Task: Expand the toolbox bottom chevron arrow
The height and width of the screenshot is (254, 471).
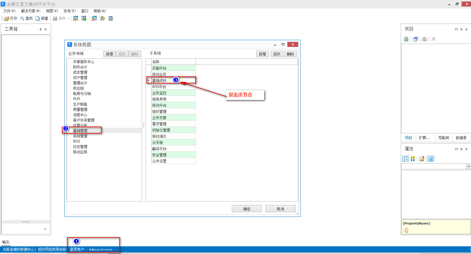Action: [x=45, y=229]
